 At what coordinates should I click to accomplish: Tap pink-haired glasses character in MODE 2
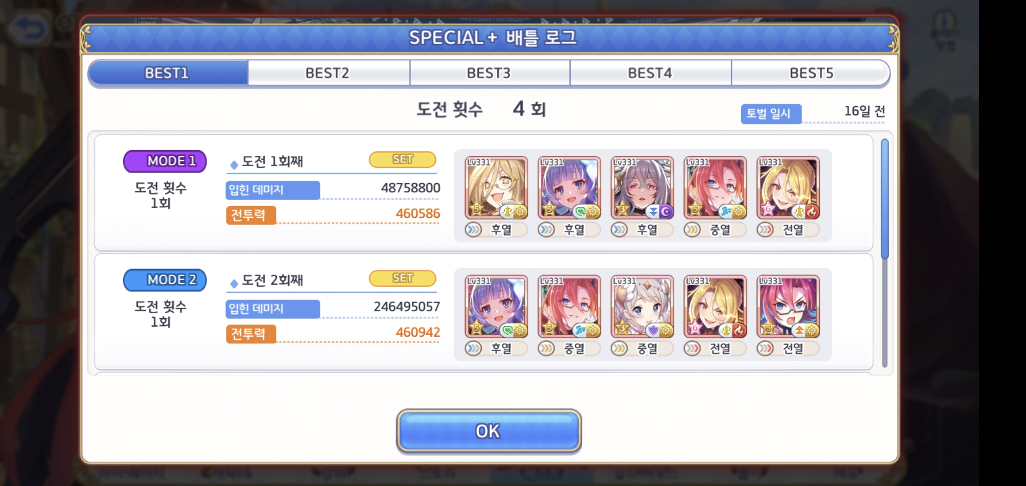[x=787, y=306]
